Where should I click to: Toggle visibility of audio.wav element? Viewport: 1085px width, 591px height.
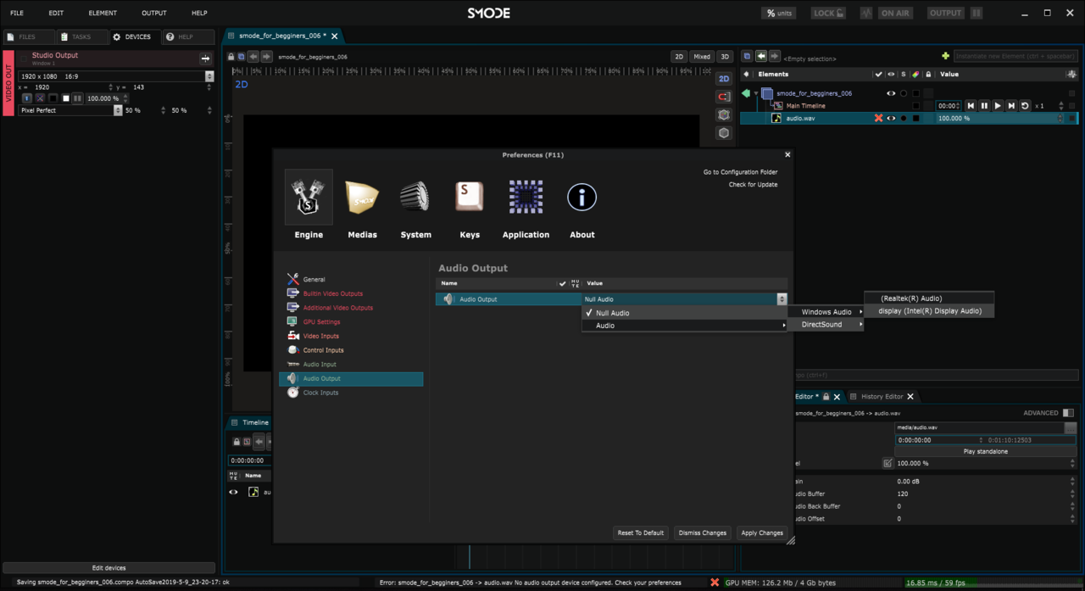coord(891,119)
